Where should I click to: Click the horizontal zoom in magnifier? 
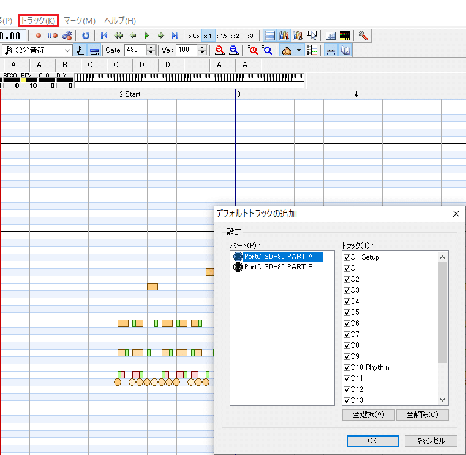coord(219,51)
